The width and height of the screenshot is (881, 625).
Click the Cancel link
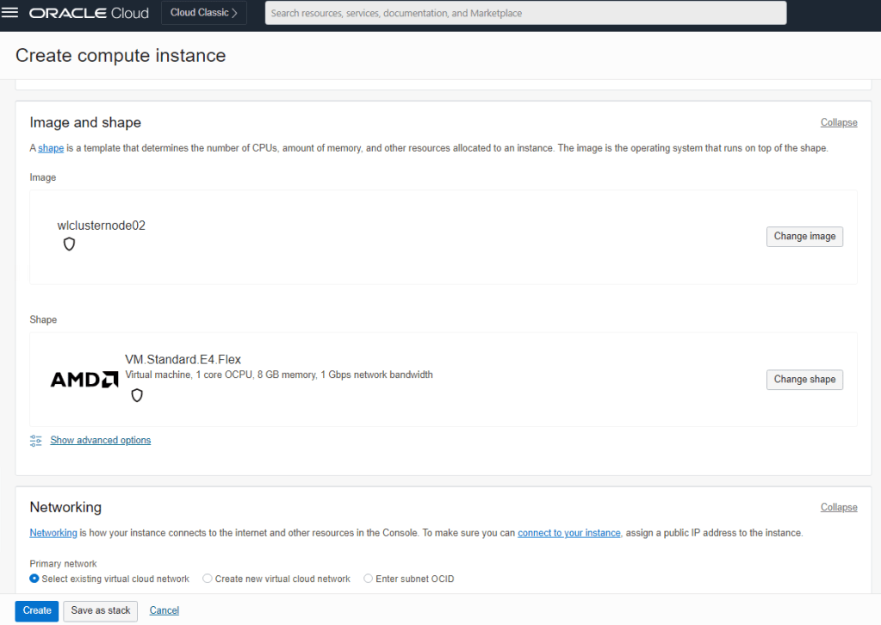tap(164, 610)
